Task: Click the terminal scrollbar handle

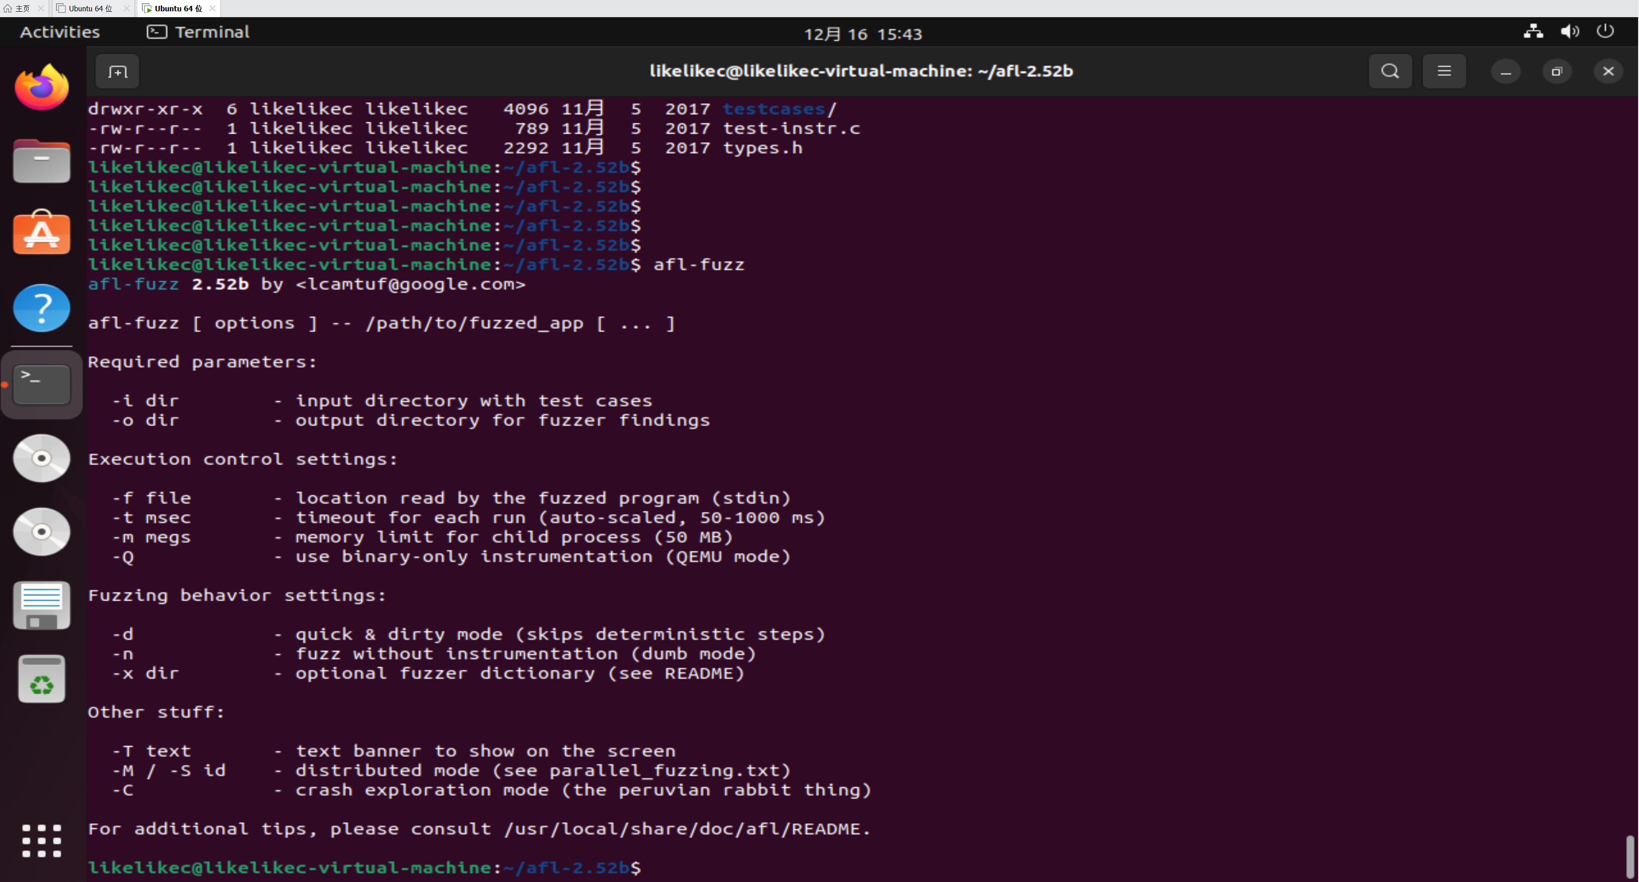Action: click(1630, 857)
